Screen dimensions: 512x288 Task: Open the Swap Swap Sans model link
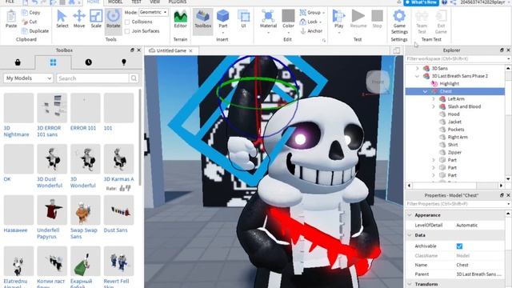click(83, 233)
